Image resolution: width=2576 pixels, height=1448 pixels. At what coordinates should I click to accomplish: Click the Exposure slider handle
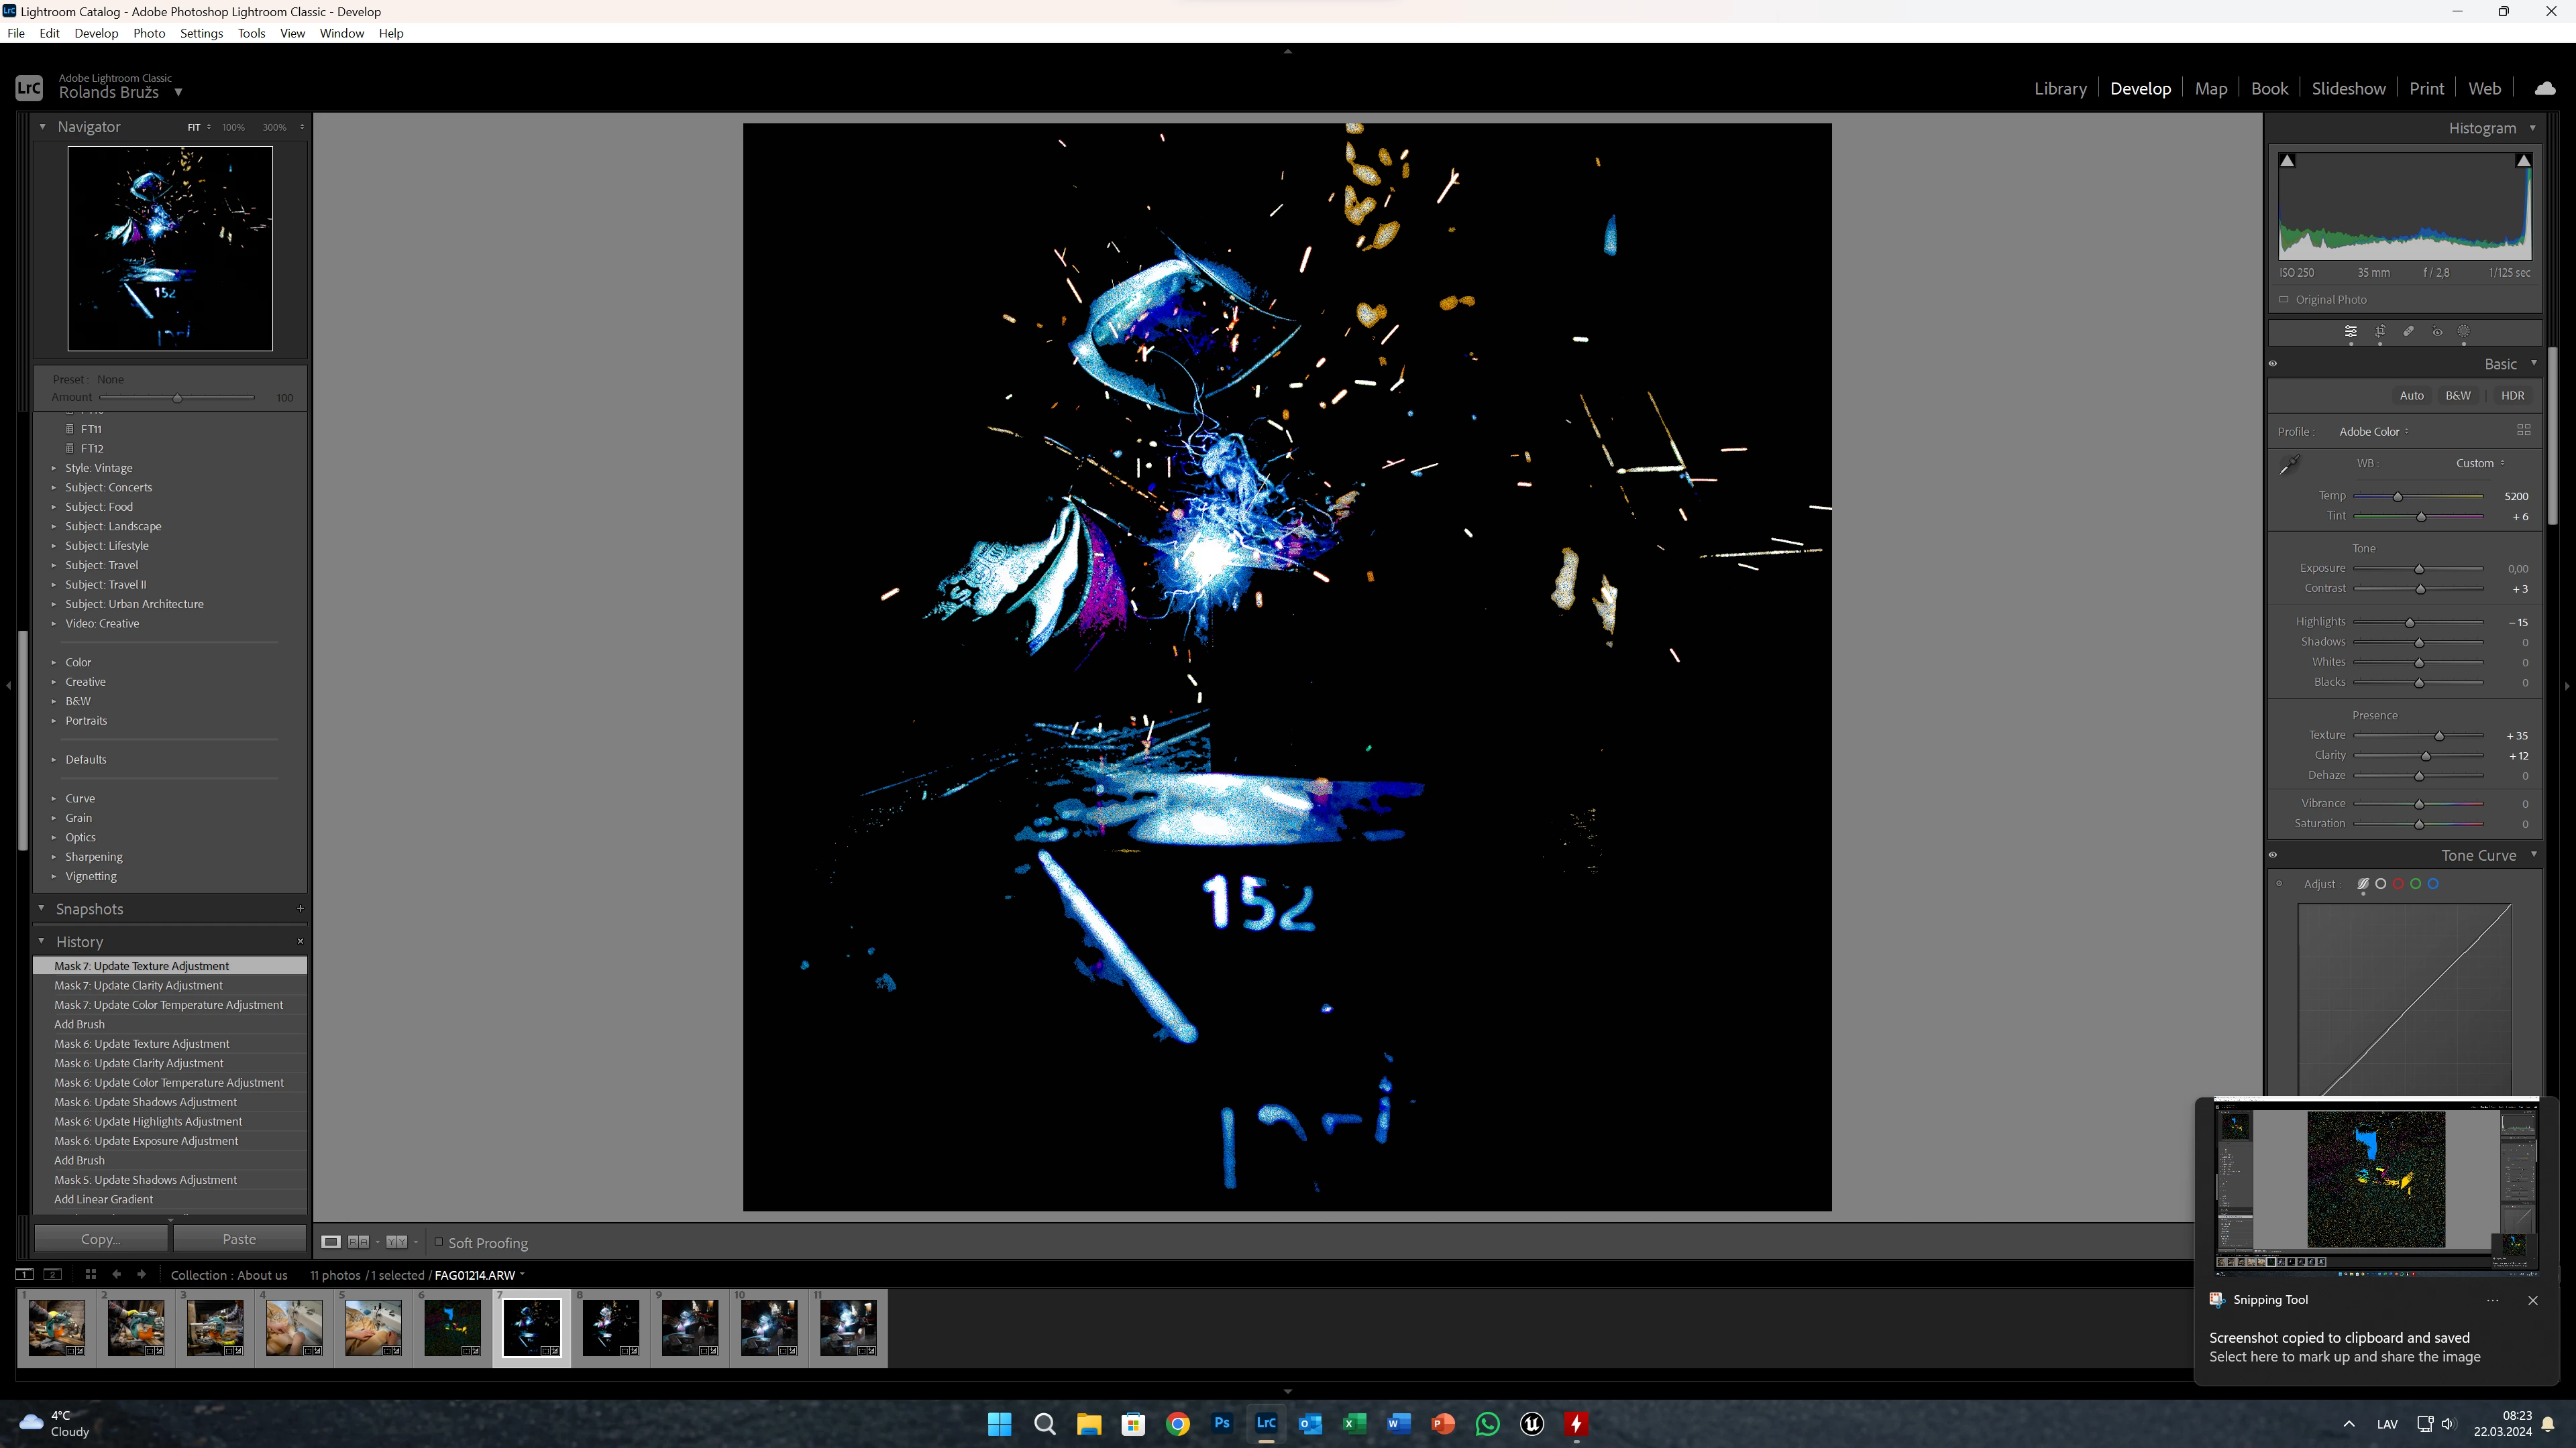point(2419,570)
